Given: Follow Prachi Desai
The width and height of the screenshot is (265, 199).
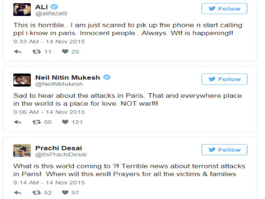Looking at the screenshot, I should point(224,149).
